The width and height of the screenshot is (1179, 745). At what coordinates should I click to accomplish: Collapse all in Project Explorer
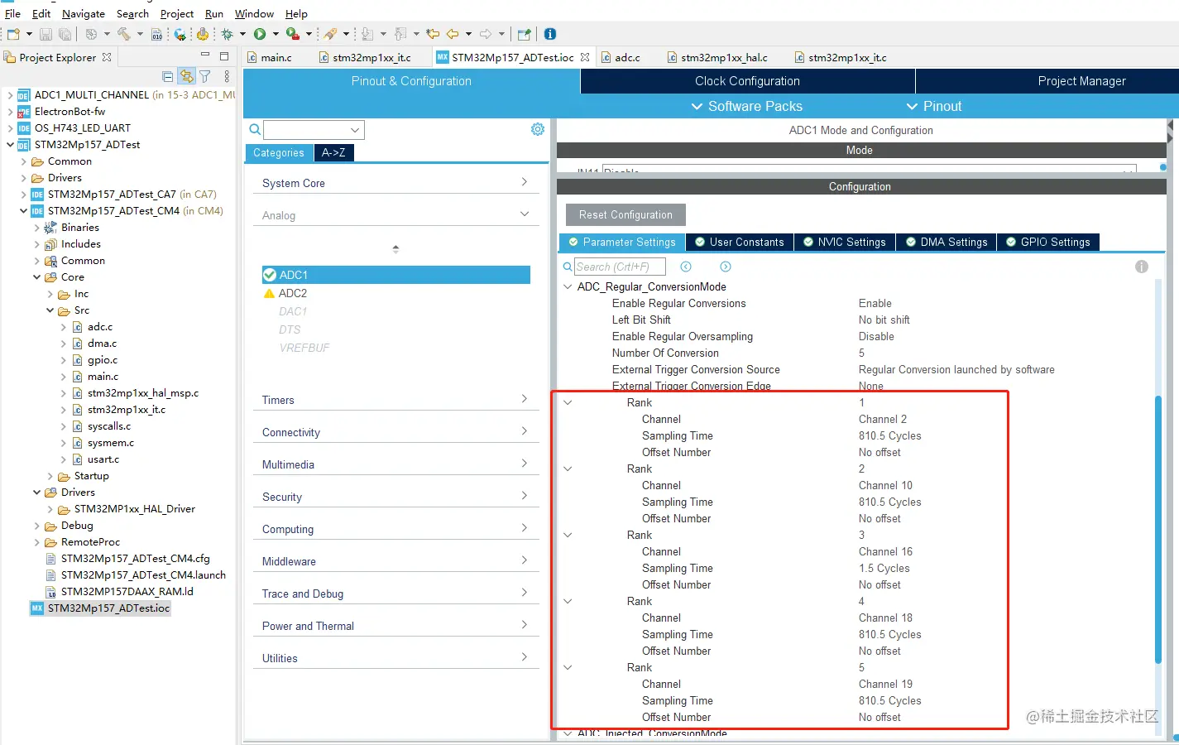[x=168, y=76]
